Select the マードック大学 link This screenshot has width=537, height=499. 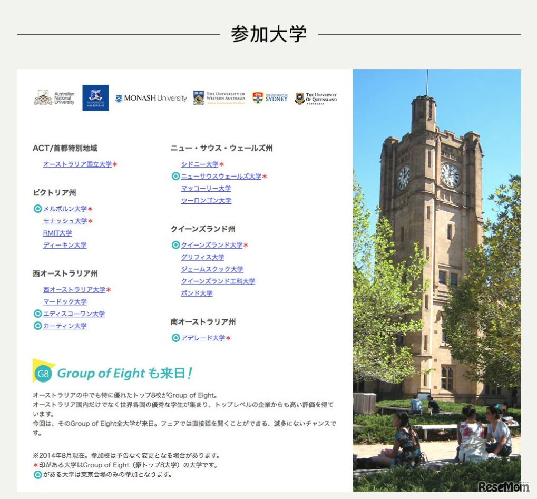point(64,301)
